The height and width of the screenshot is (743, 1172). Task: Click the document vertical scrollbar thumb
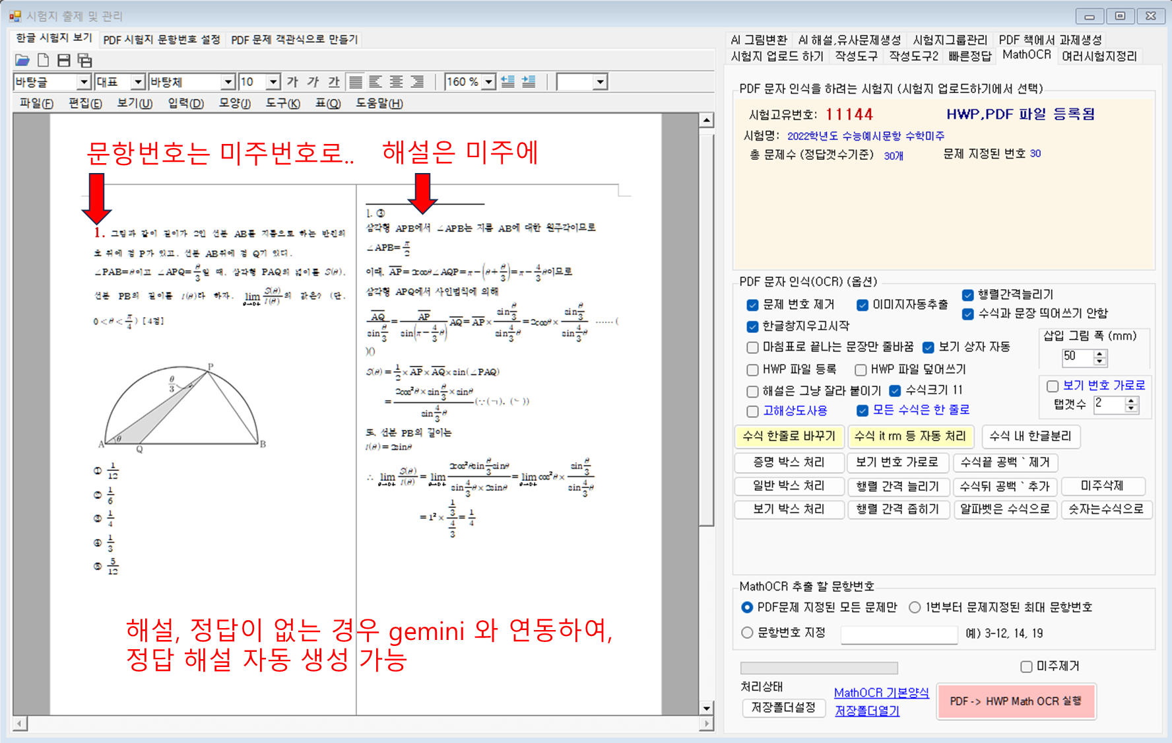706,330
